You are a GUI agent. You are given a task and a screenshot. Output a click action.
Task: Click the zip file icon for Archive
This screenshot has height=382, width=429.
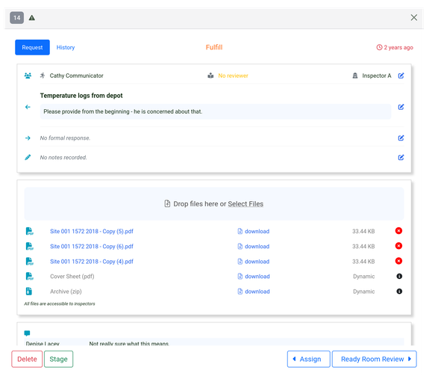click(29, 292)
